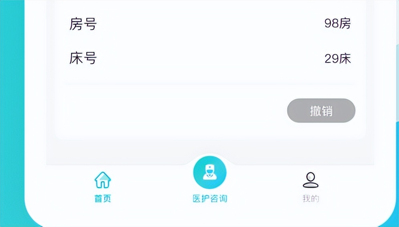Click the 房号 field label
Screen dimensions: 399x227
[x=83, y=24]
